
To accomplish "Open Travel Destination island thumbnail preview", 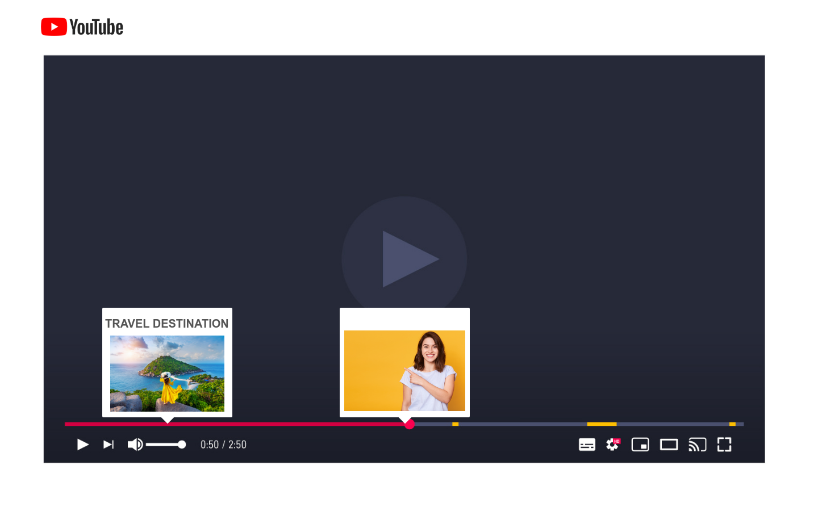I will 167,374.
